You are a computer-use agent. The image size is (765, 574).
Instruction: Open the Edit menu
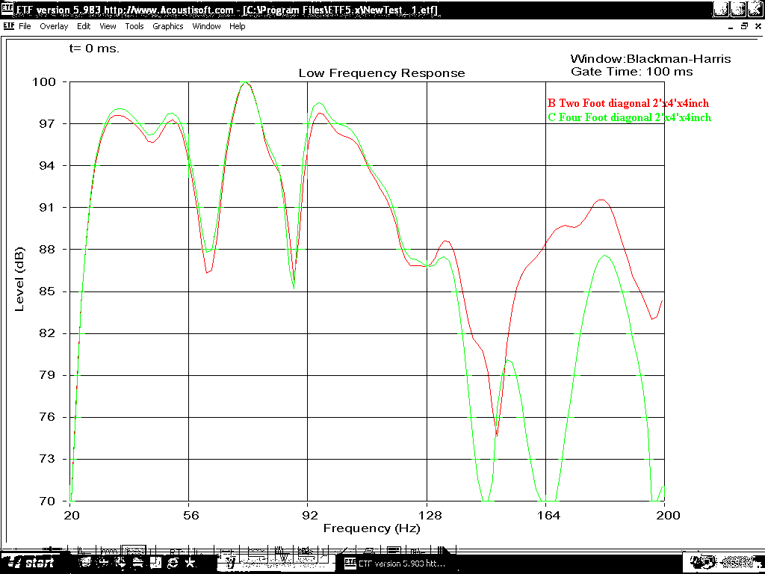pyautogui.click(x=84, y=26)
